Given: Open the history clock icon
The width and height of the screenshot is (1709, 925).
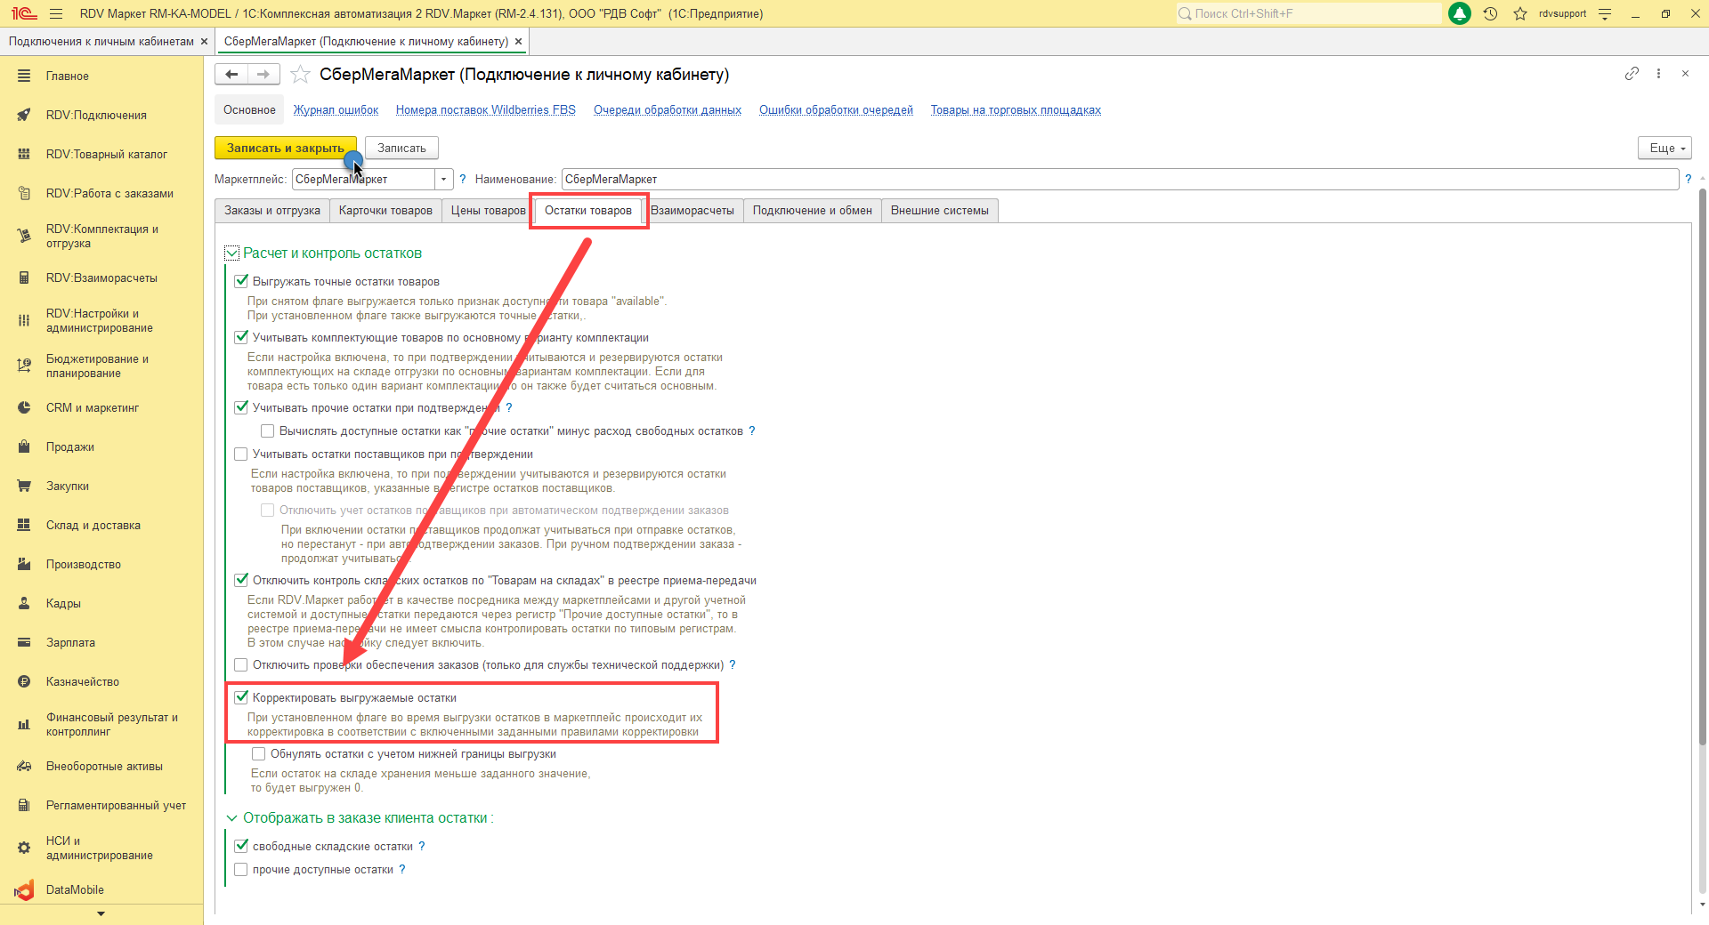Looking at the screenshot, I should [1490, 13].
